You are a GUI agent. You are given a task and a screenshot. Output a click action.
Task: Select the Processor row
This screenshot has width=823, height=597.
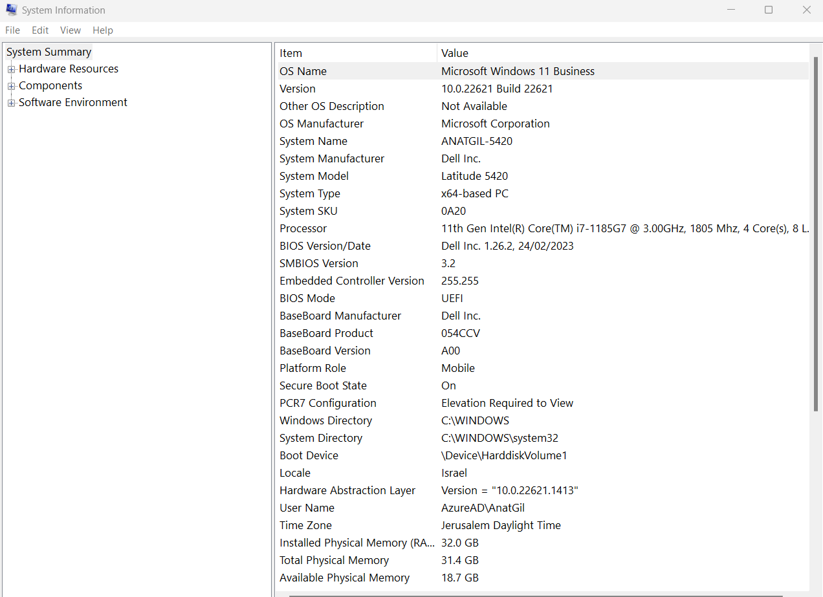point(543,228)
